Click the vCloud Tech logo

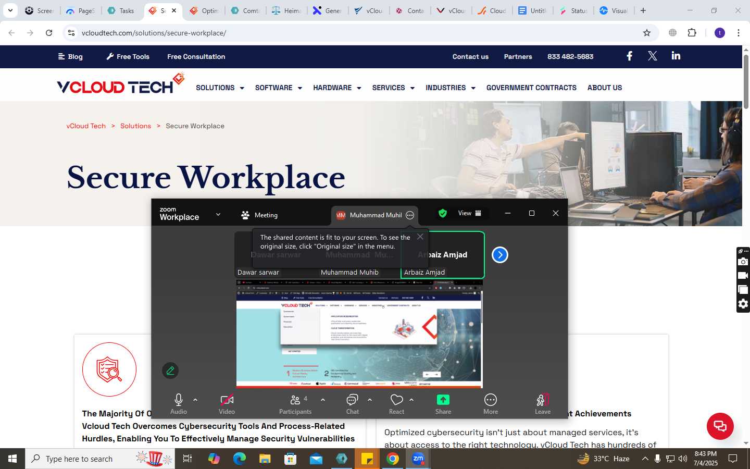click(x=121, y=84)
